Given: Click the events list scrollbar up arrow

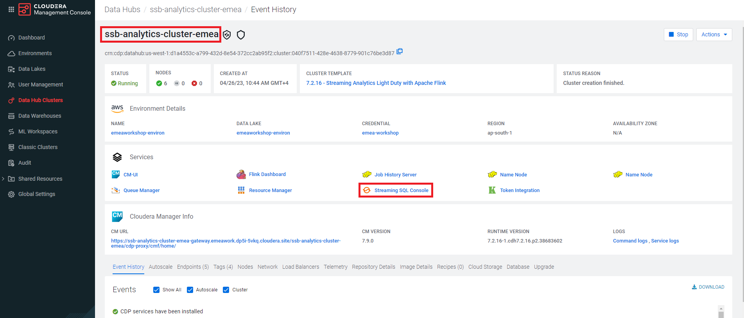Looking at the screenshot, I should pyautogui.click(x=721, y=308).
